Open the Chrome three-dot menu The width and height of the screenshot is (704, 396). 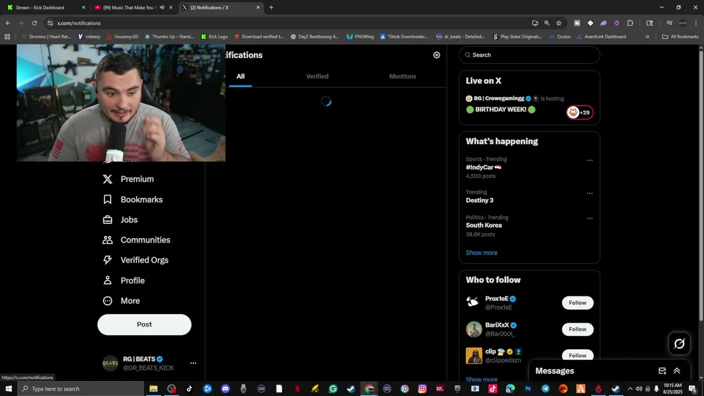pyautogui.click(x=695, y=23)
